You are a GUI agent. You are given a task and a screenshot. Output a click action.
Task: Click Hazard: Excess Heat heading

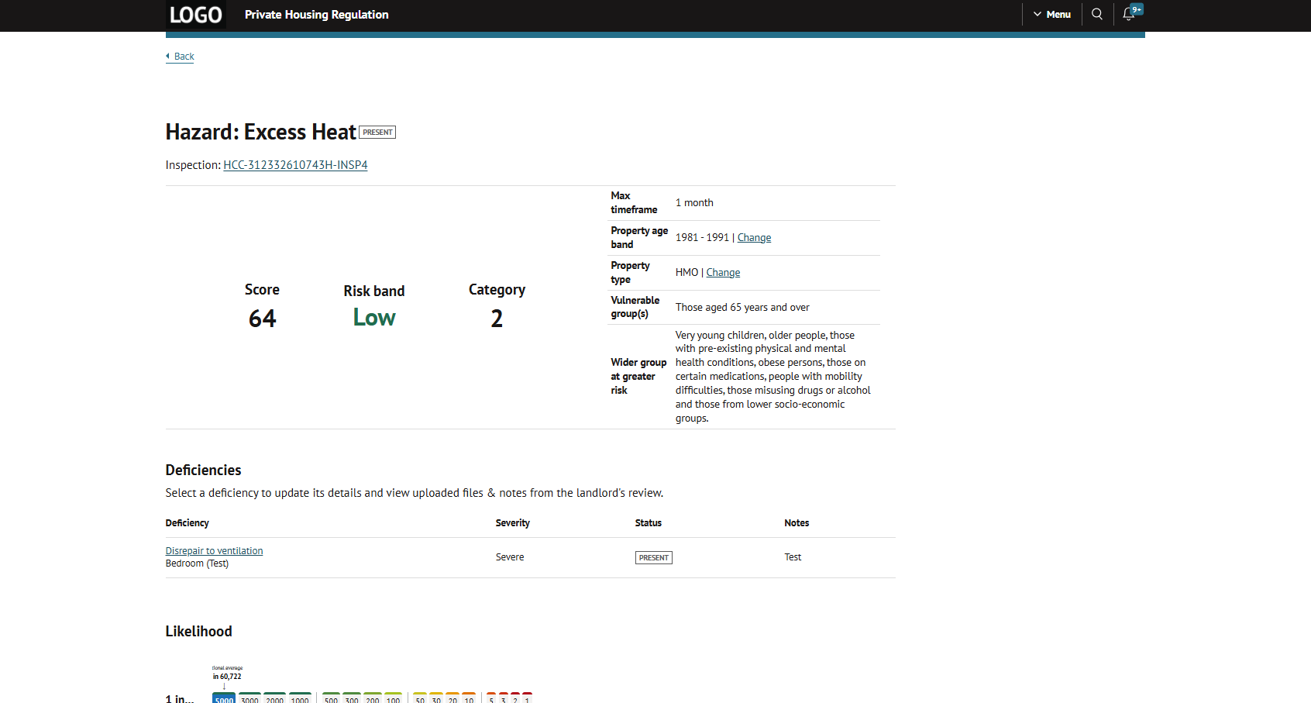pyautogui.click(x=260, y=133)
